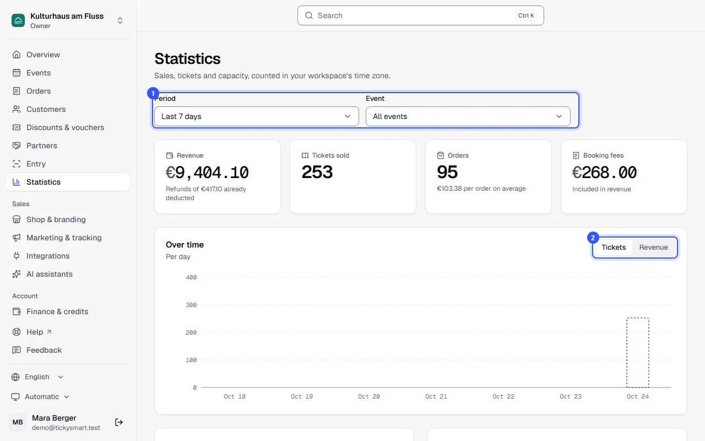Click the AI assistants sparkle icon
Screen dimensions: 705x441
pyautogui.click(x=17, y=274)
